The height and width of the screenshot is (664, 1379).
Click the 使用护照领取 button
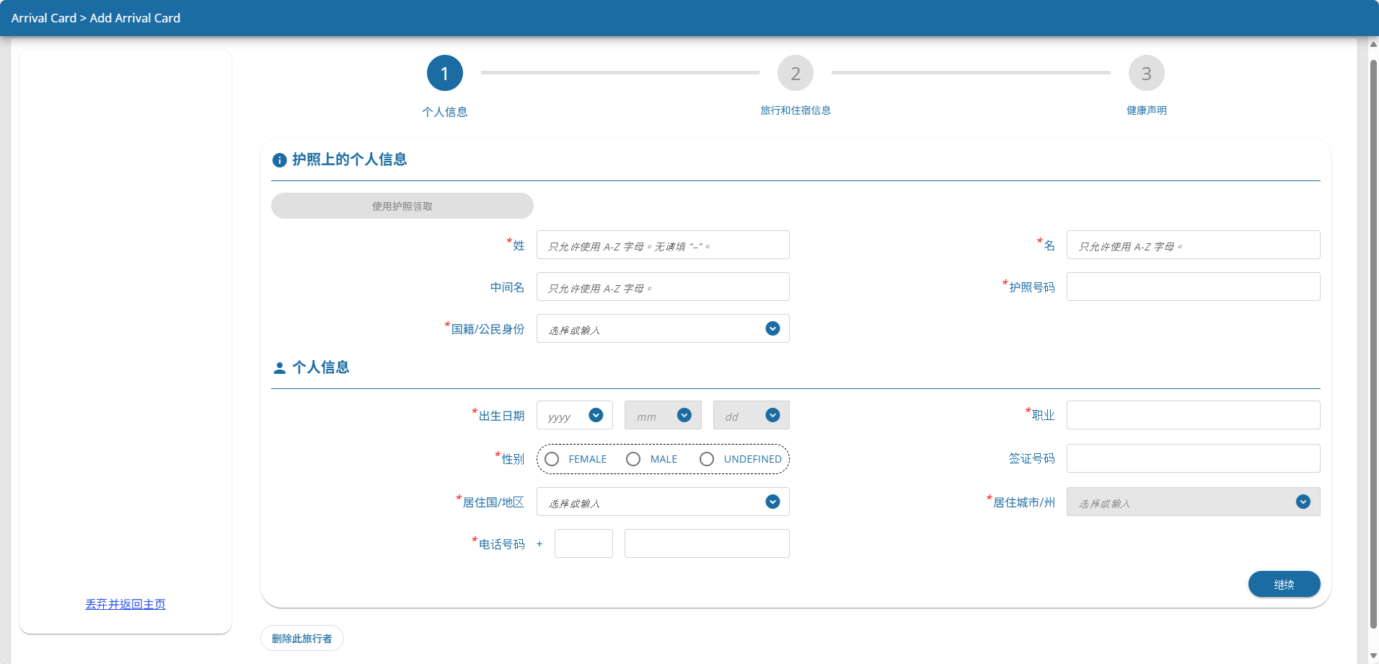[x=402, y=206]
